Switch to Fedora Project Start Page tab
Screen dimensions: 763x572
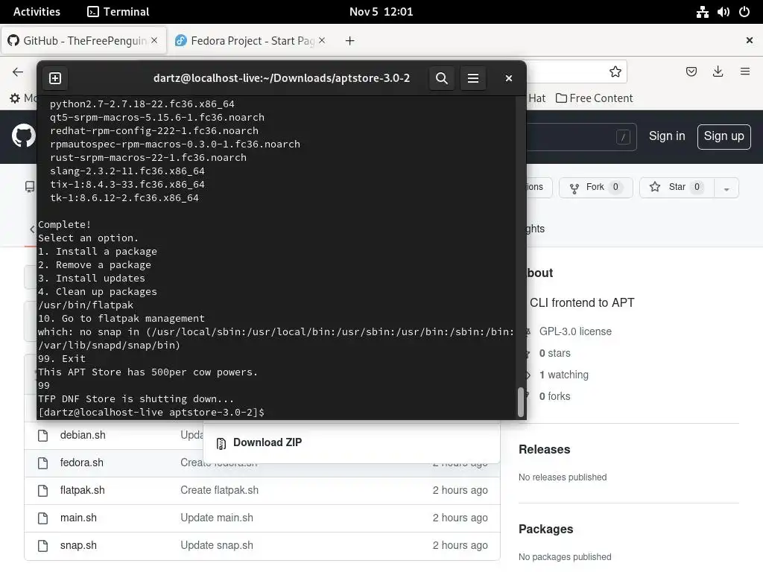click(x=250, y=41)
